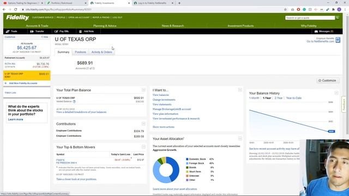Switch to Portfolio Robinhood browser tab
This screenshot has width=349, height=196.
click(x=67, y=3)
